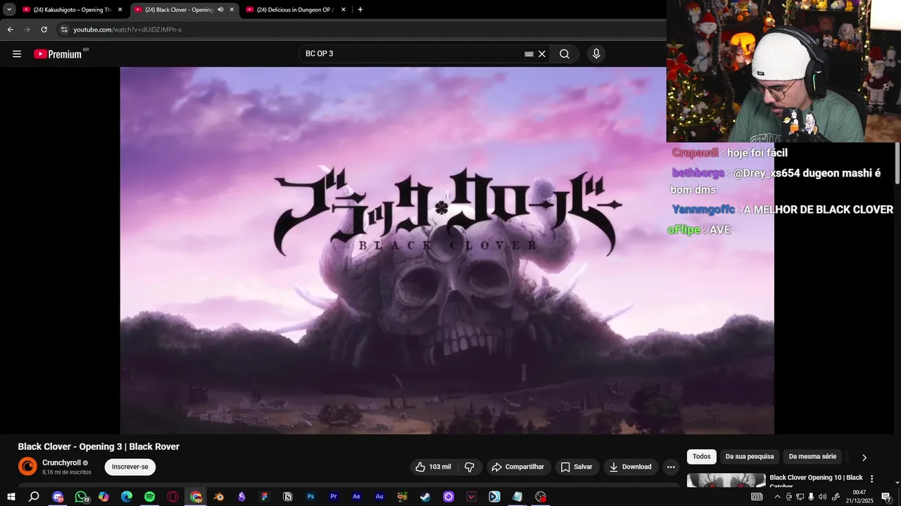
Task: Click the Download button
Action: pos(630,467)
